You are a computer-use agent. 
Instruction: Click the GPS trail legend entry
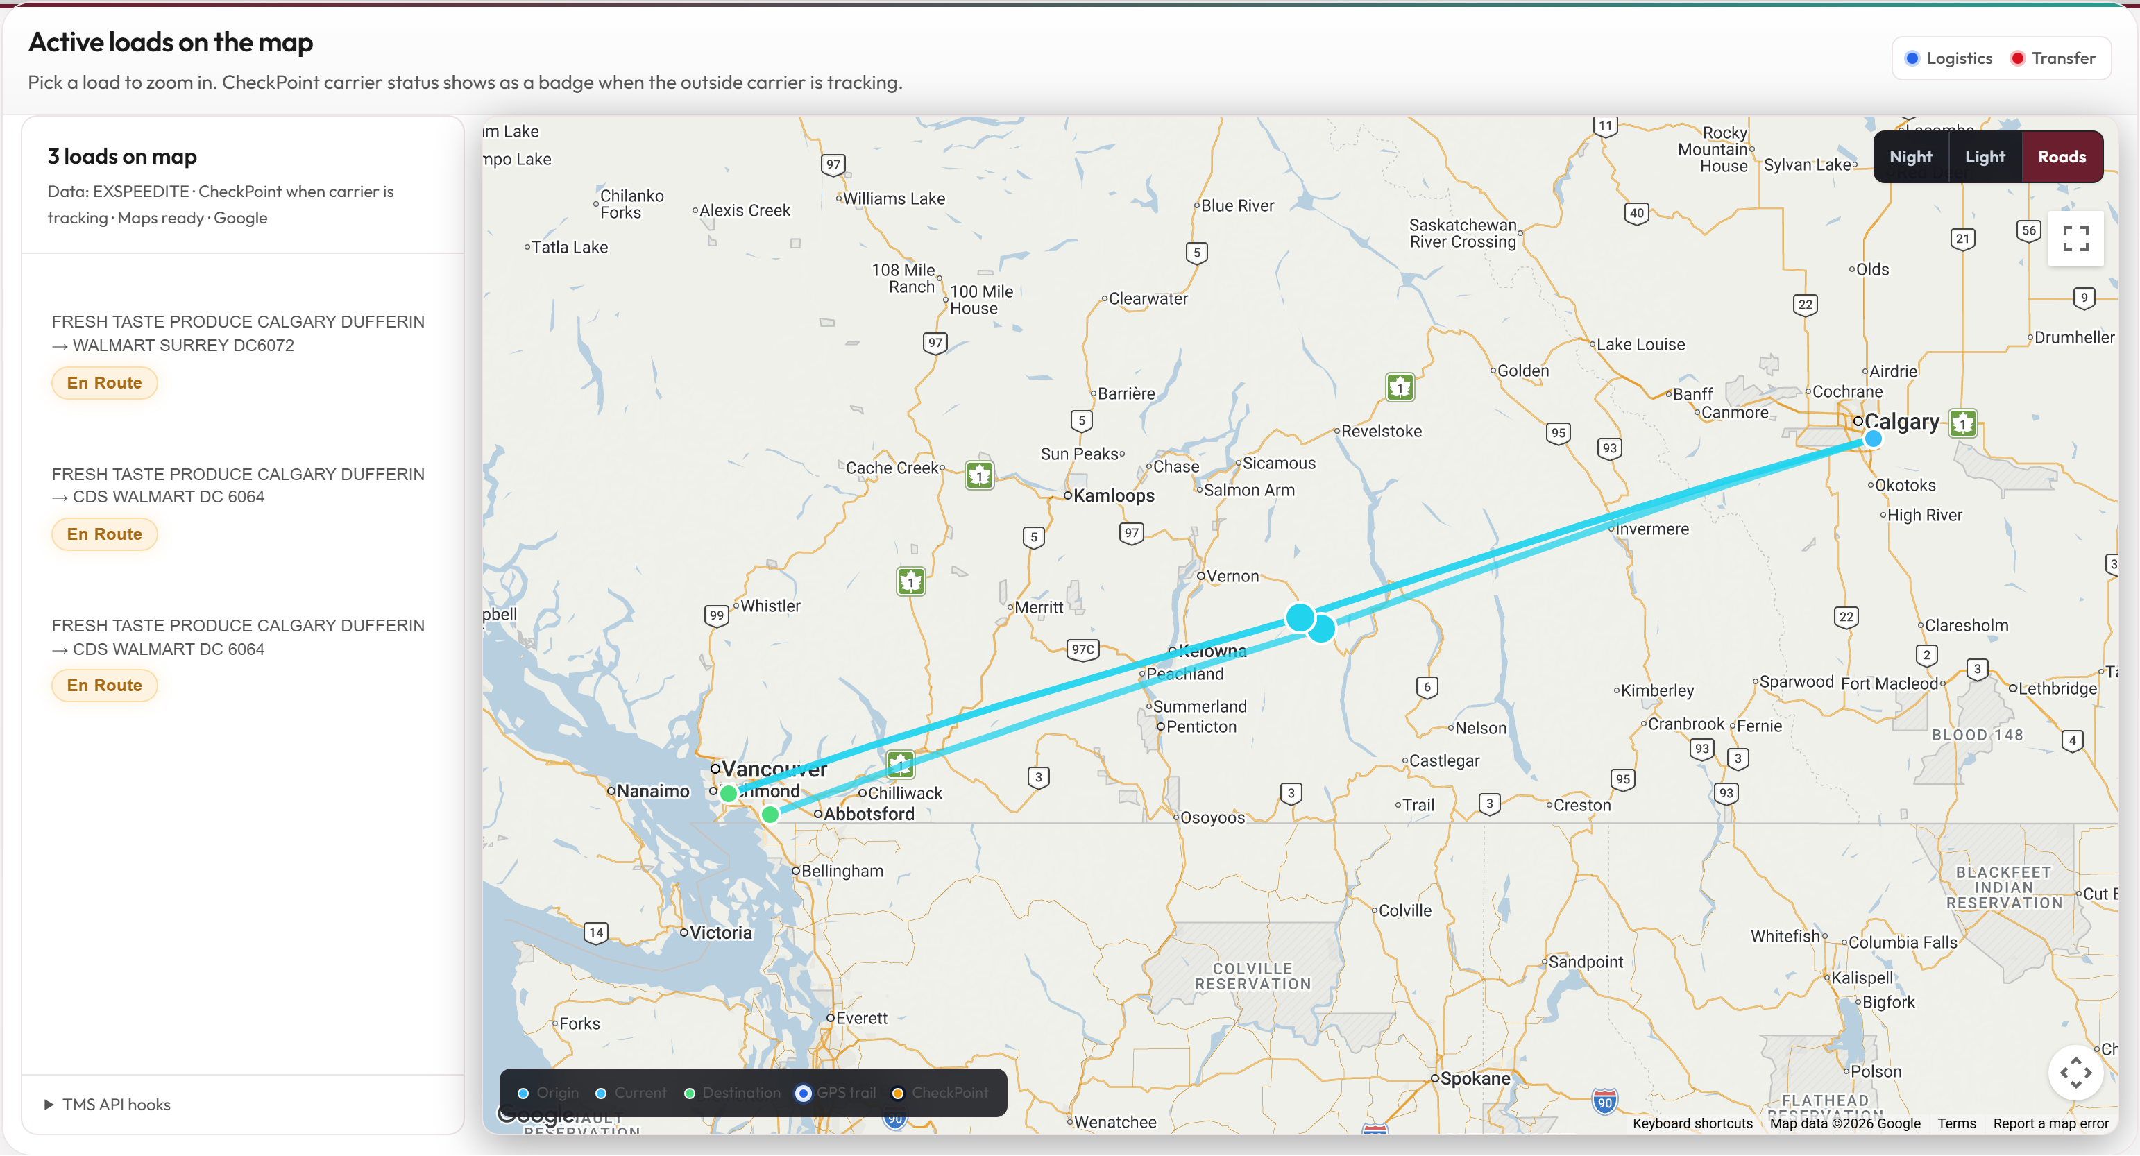tap(835, 1093)
